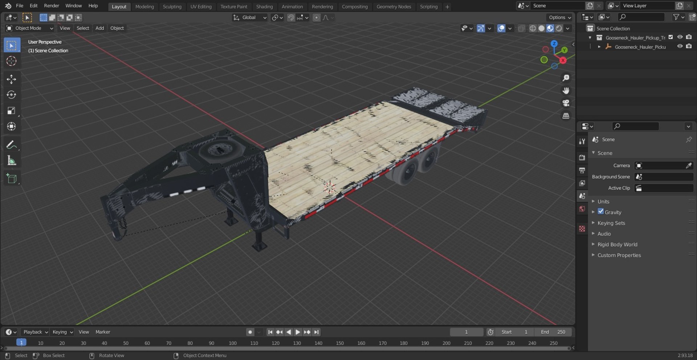Expand the Units panel
Viewport: 697px width, 360px height.
tap(603, 201)
